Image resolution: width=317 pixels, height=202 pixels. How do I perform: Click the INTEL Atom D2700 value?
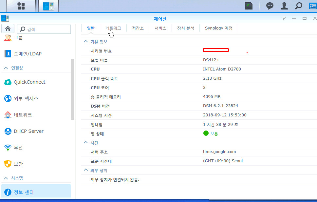click(x=222, y=69)
